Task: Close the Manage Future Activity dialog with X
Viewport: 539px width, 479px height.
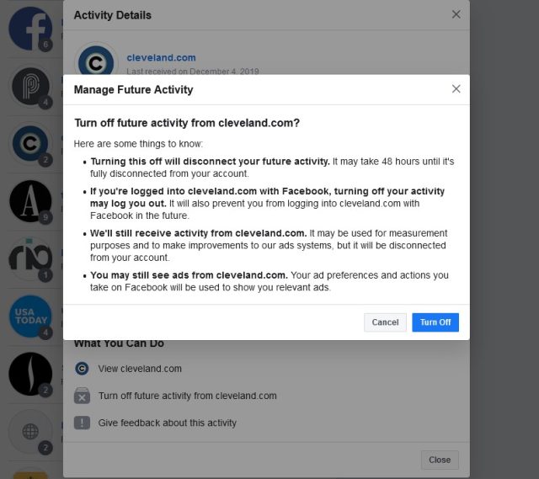Action: pyautogui.click(x=456, y=89)
